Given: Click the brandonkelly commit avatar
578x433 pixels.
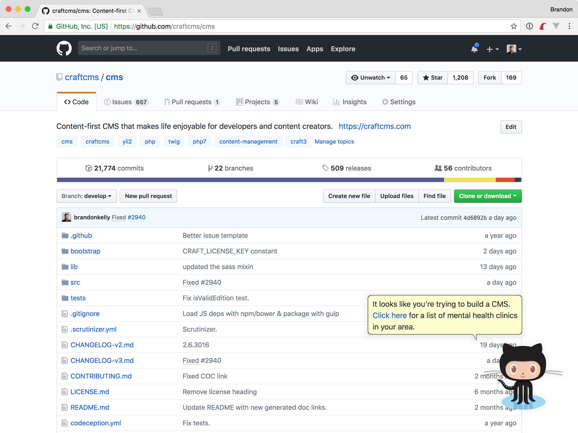Looking at the screenshot, I should click(66, 217).
